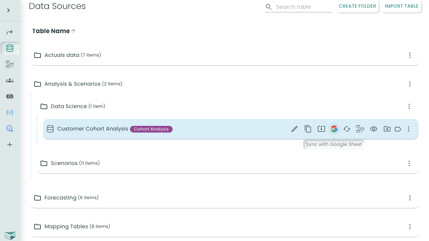429x241 pixels.
Task: Expand the Forecasting folder
Action: (x=225, y=198)
